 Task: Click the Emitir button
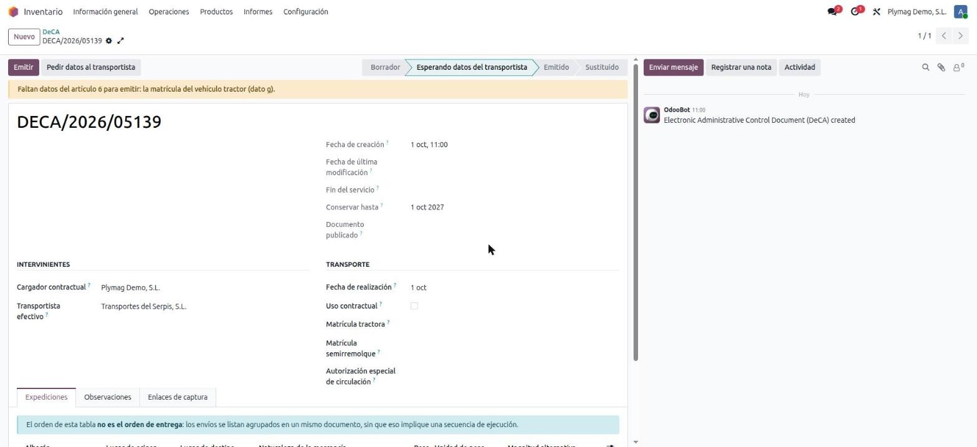coord(24,67)
